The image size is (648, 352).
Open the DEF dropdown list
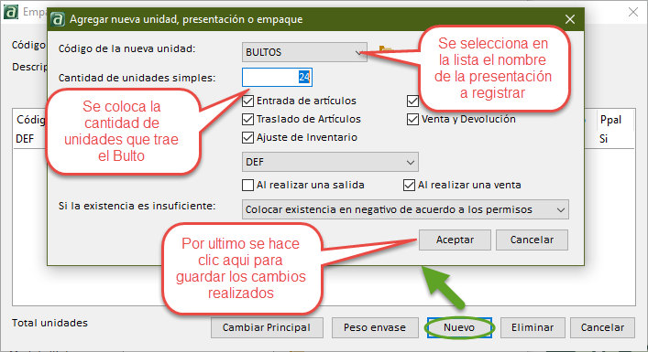330,162
